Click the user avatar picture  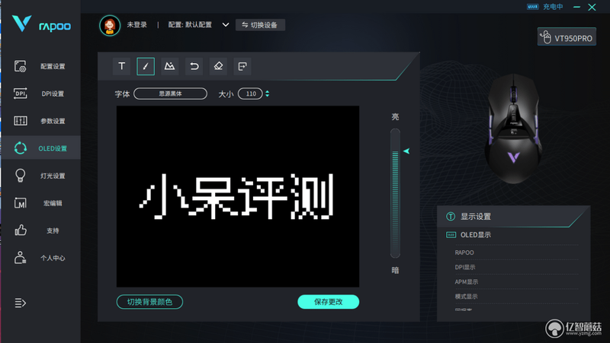110,26
